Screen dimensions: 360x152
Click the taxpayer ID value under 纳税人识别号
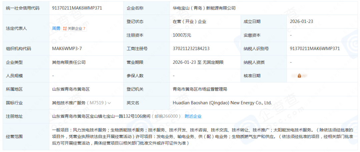315,49
